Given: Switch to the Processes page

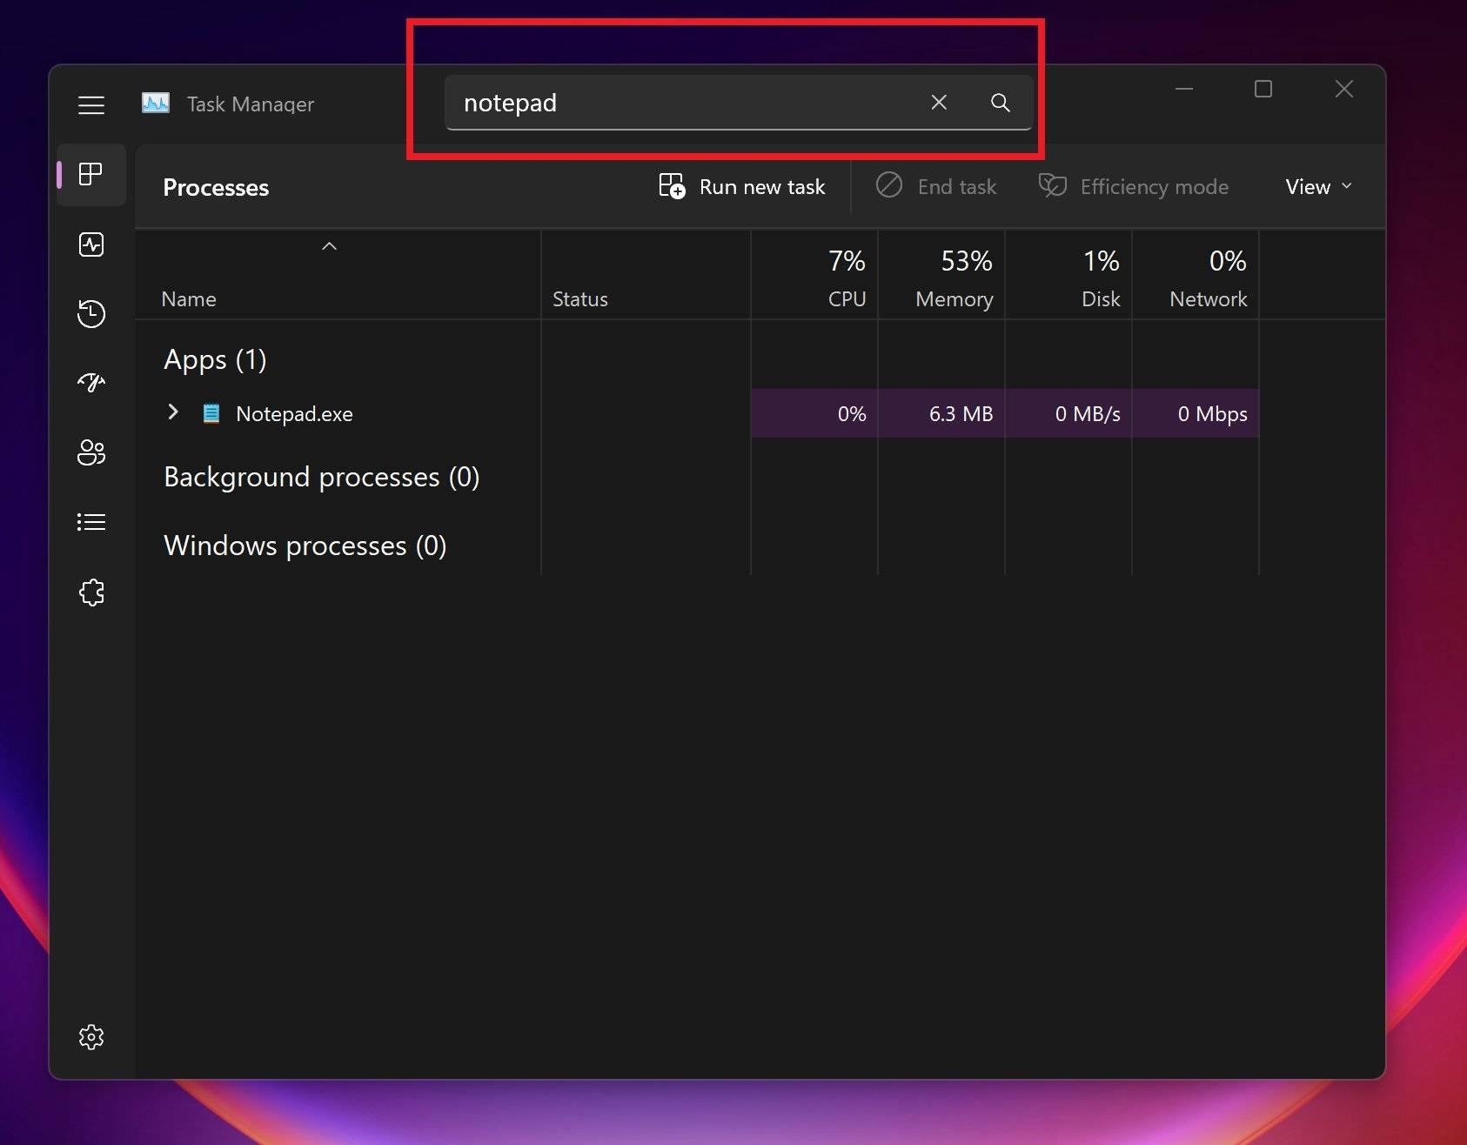Looking at the screenshot, I should (x=90, y=174).
